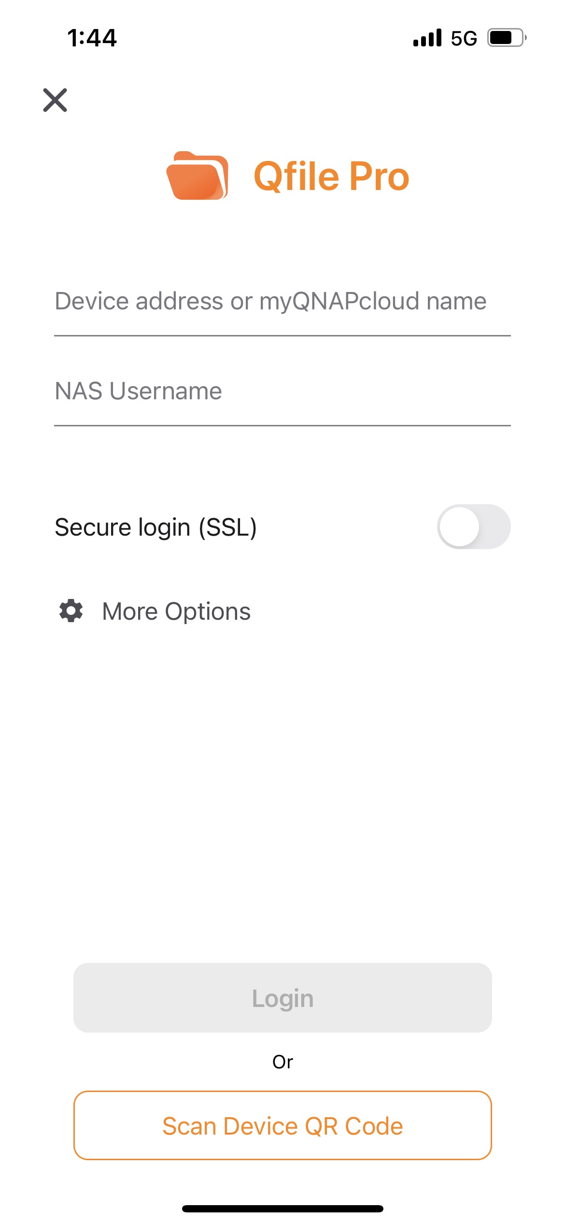Expand the More Options text label
This screenshot has height=1224, width=565.
pos(176,611)
